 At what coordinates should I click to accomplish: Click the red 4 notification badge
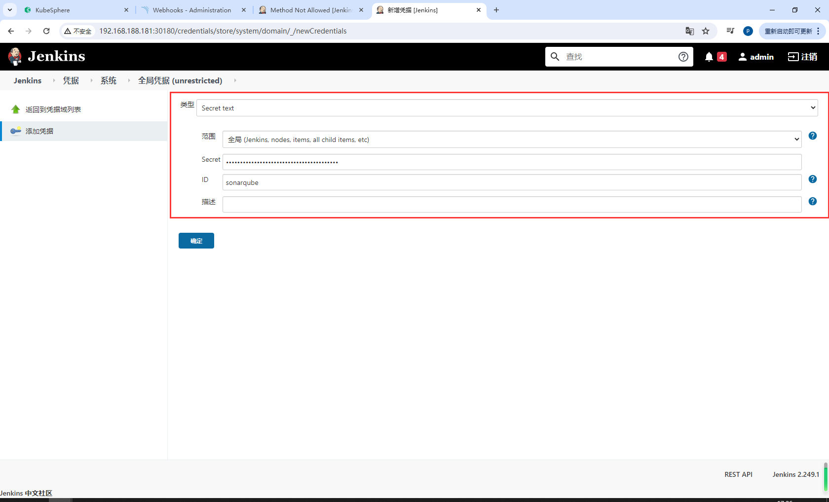(x=722, y=57)
